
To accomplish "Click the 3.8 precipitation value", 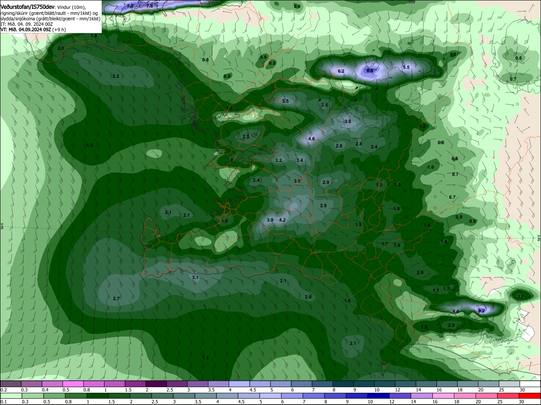I will (x=348, y=121).
